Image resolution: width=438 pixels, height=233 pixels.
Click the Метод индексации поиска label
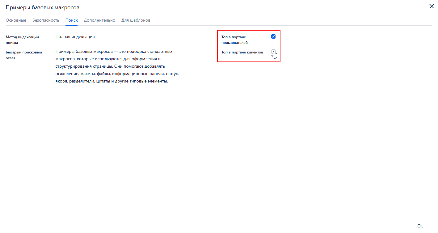coord(22,40)
